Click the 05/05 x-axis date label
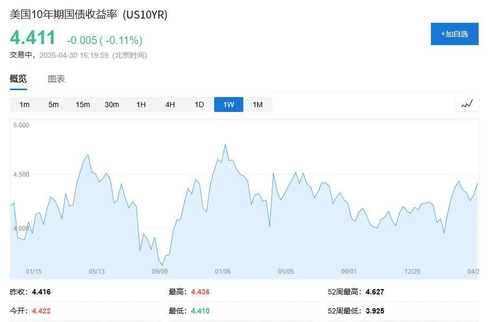 (x=286, y=271)
